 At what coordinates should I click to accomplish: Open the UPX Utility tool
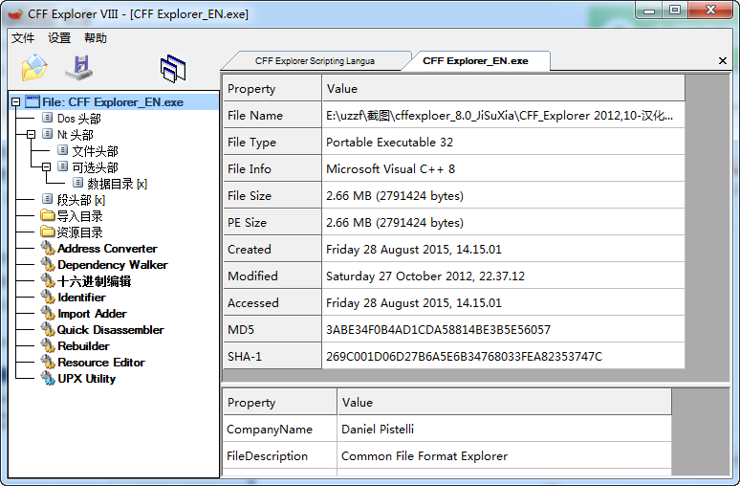[x=86, y=379]
